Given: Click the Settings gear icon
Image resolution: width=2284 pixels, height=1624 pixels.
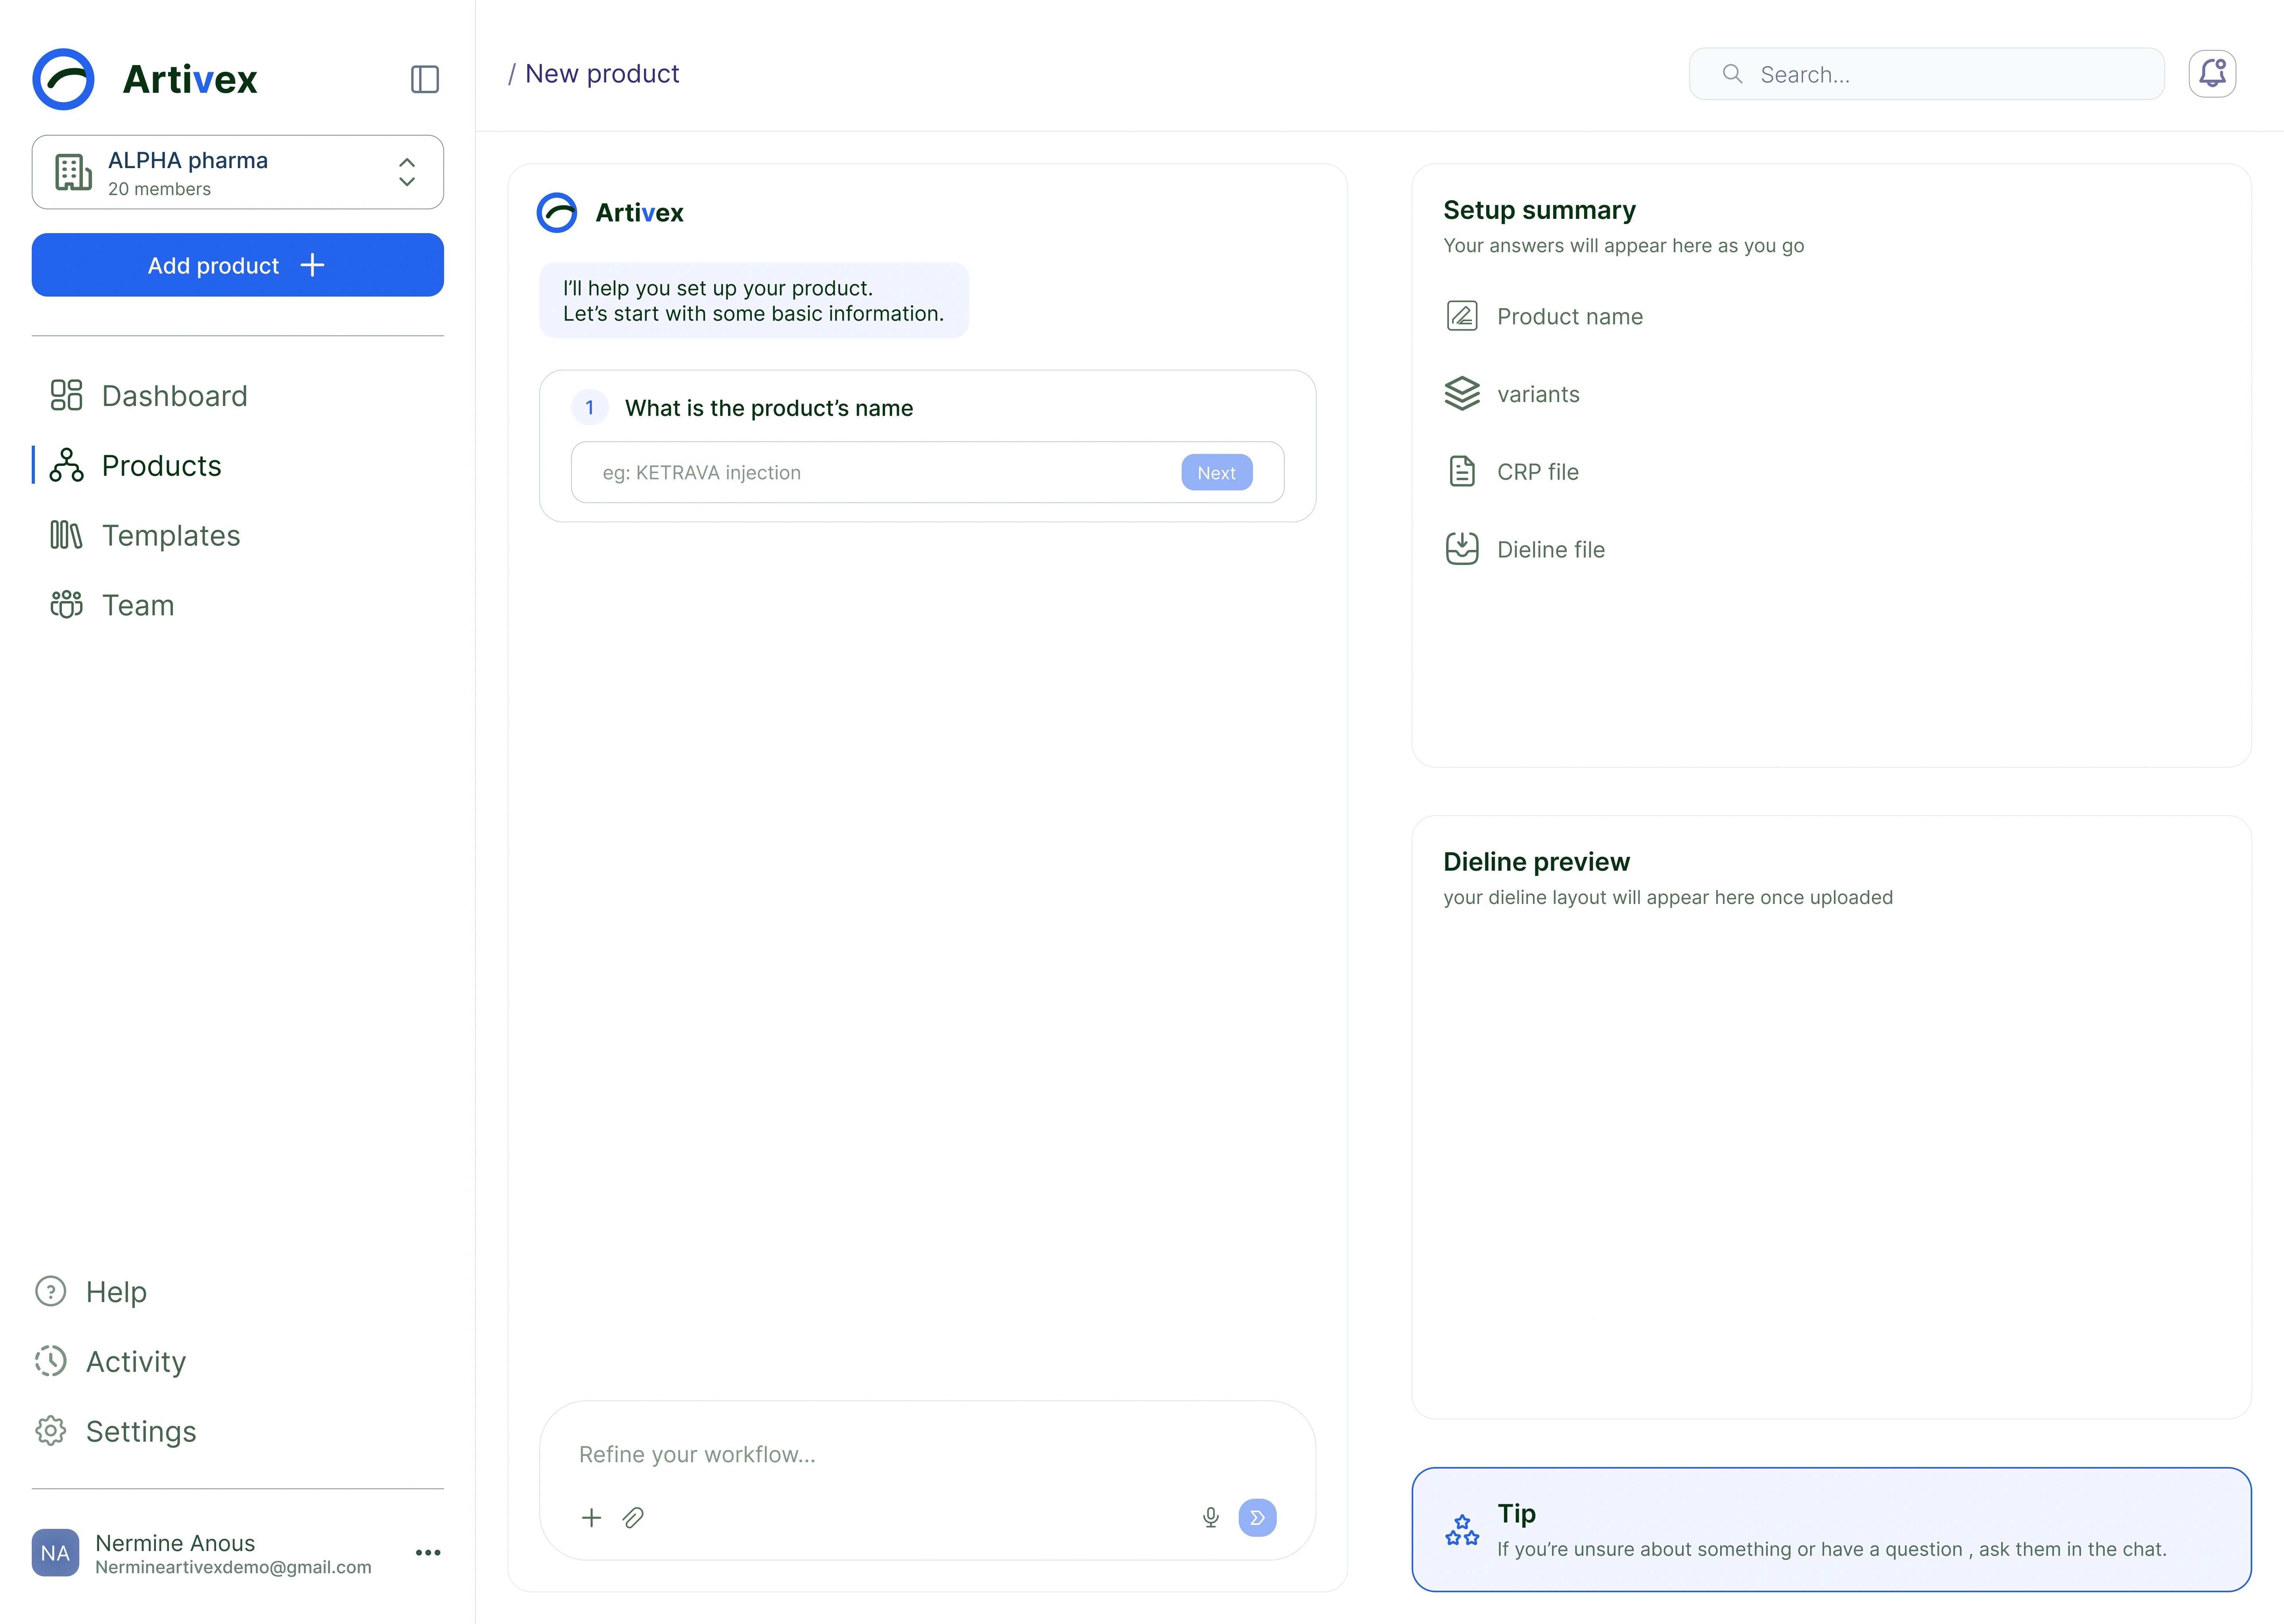Looking at the screenshot, I should [51, 1430].
